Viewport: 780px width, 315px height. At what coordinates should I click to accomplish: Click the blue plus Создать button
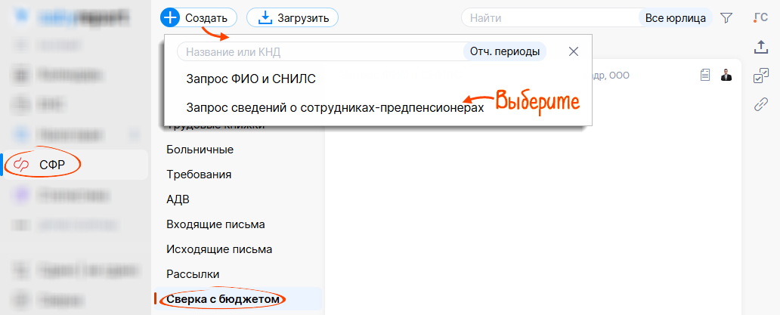tap(198, 17)
